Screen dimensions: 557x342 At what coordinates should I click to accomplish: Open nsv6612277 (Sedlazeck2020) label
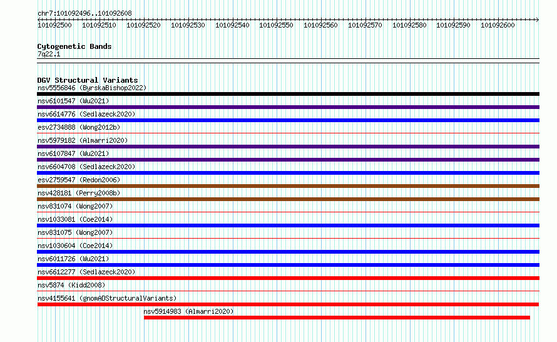(x=86, y=272)
